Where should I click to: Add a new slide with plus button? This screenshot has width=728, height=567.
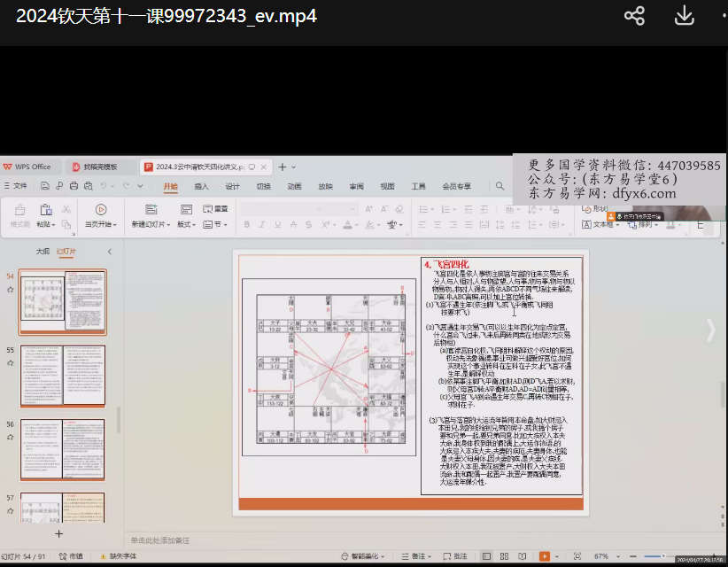(x=58, y=533)
